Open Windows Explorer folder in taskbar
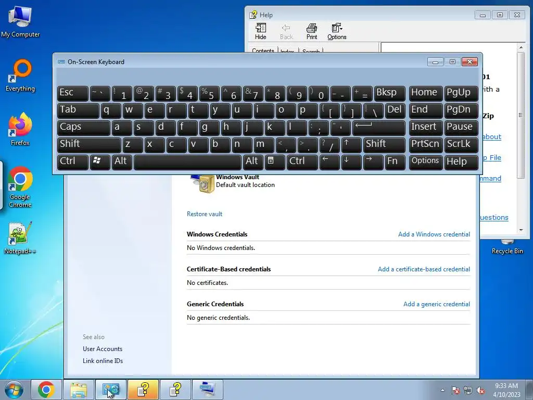This screenshot has width=533, height=400. pos(79,390)
